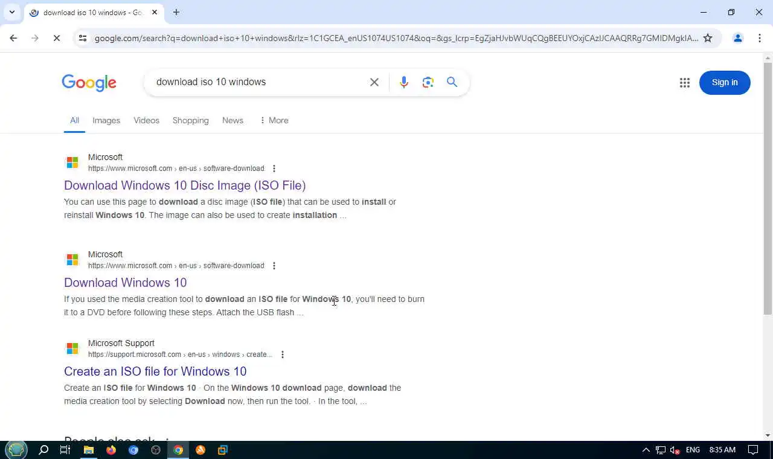
Task: Open options for the Disc Image ISO result
Action: [x=274, y=169]
